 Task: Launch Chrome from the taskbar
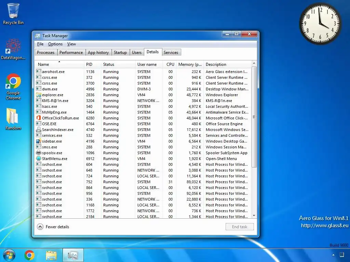point(29,255)
